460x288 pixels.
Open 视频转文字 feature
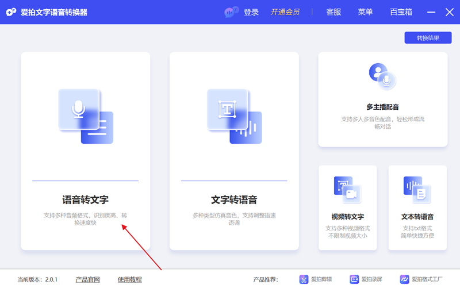click(x=348, y=217)
